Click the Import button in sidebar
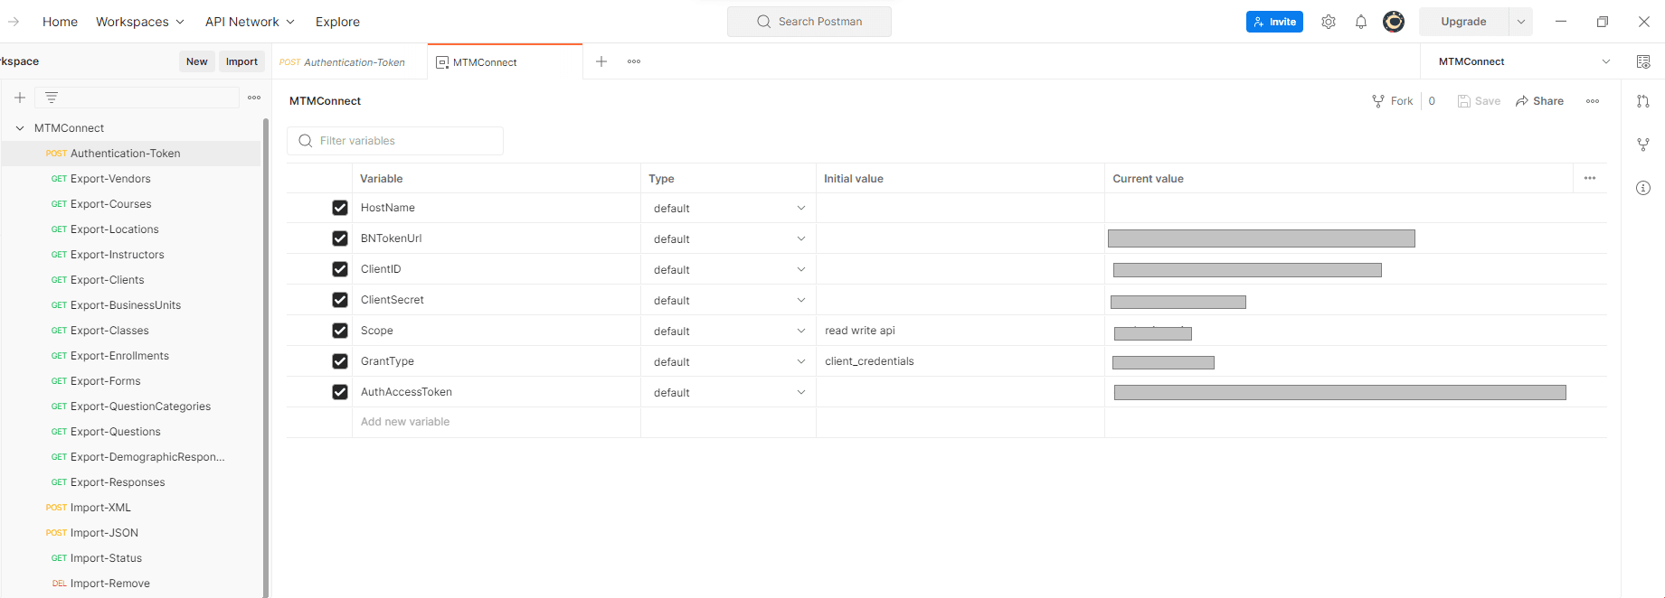1665x598 pixels. [x=241, y=61]
